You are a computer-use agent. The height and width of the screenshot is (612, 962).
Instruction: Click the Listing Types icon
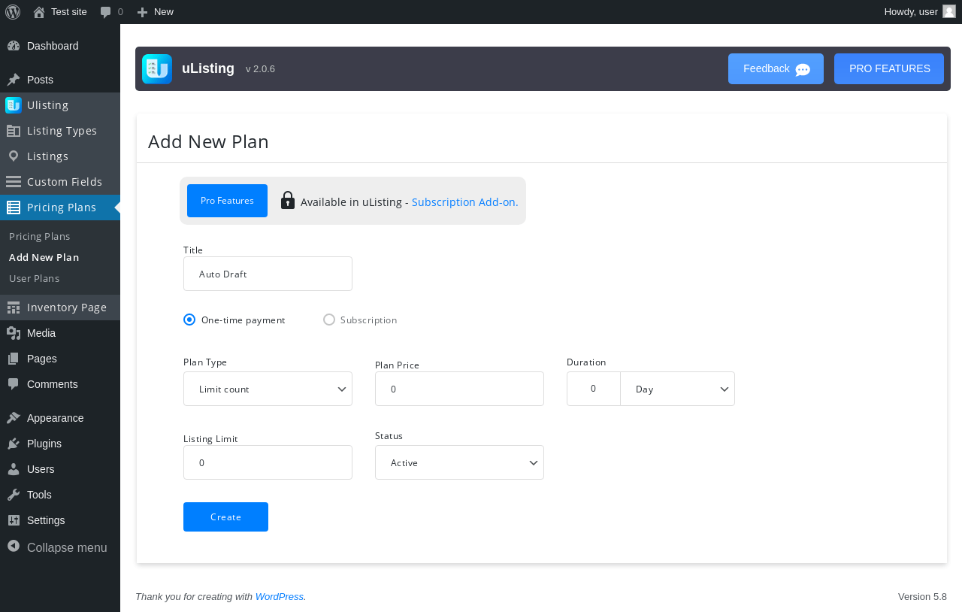[x=14, y=131]
